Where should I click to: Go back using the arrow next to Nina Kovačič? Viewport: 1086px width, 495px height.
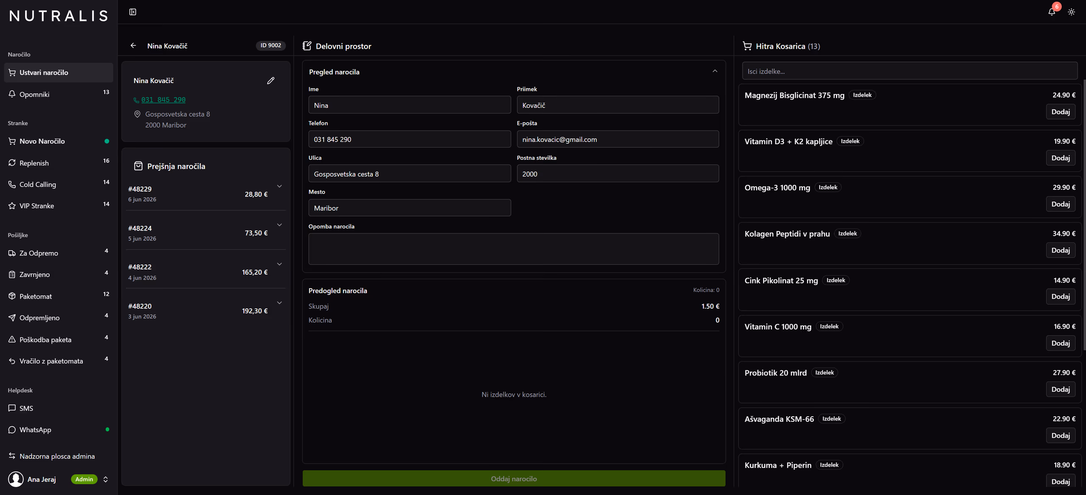pos(133,45)
